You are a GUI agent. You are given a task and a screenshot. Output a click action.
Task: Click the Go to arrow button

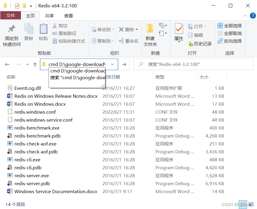pyautogui.click(x=124, y=64)
